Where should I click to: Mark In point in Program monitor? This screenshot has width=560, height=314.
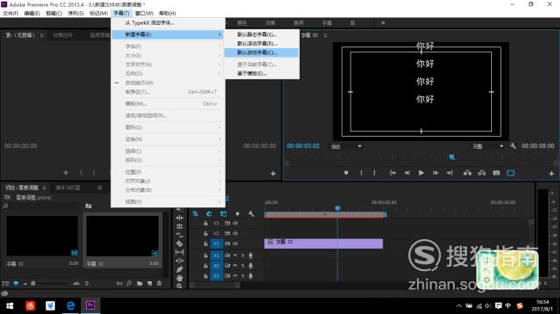[361, 173]
